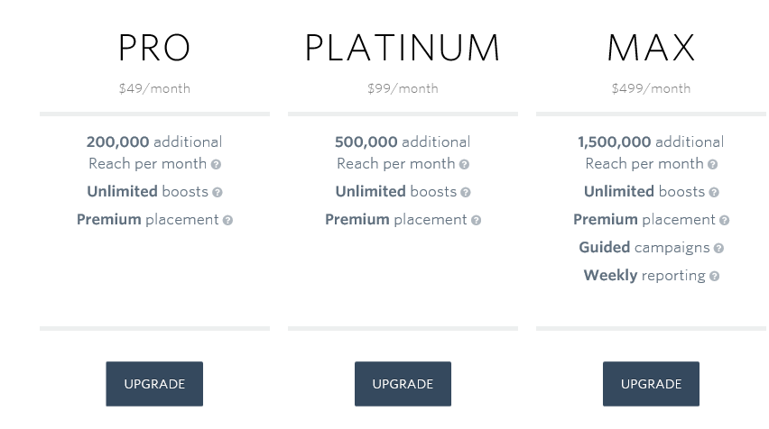This screenshot has height=429, width=769.
Task: Select the PRO plan heading
Action: (154, 48)
